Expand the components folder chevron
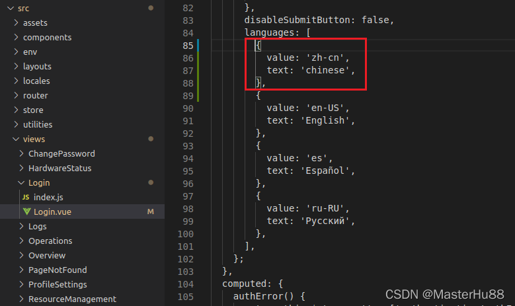515x306 pixels. point(16,38)
